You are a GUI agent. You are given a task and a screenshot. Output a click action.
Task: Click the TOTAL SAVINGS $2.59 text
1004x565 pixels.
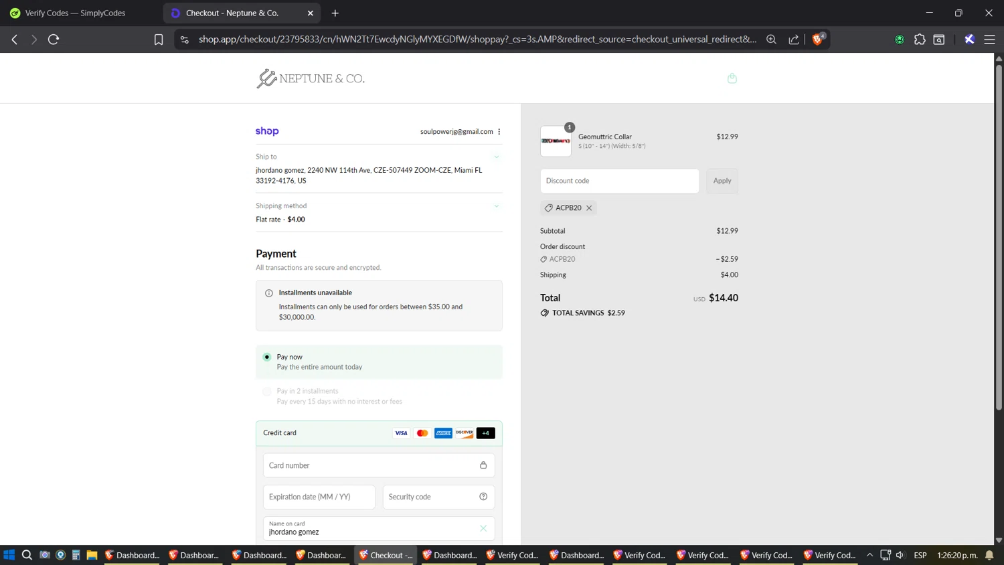click(588, 313)
